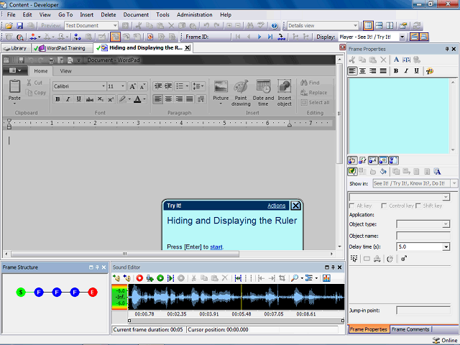Click the start link in bubble text
This screenshot has width=460, height=345.
[x=216, y=247]
